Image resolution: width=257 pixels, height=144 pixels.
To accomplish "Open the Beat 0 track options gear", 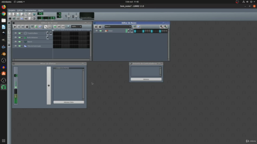I will pyautogui.click(x=16, y=42).
